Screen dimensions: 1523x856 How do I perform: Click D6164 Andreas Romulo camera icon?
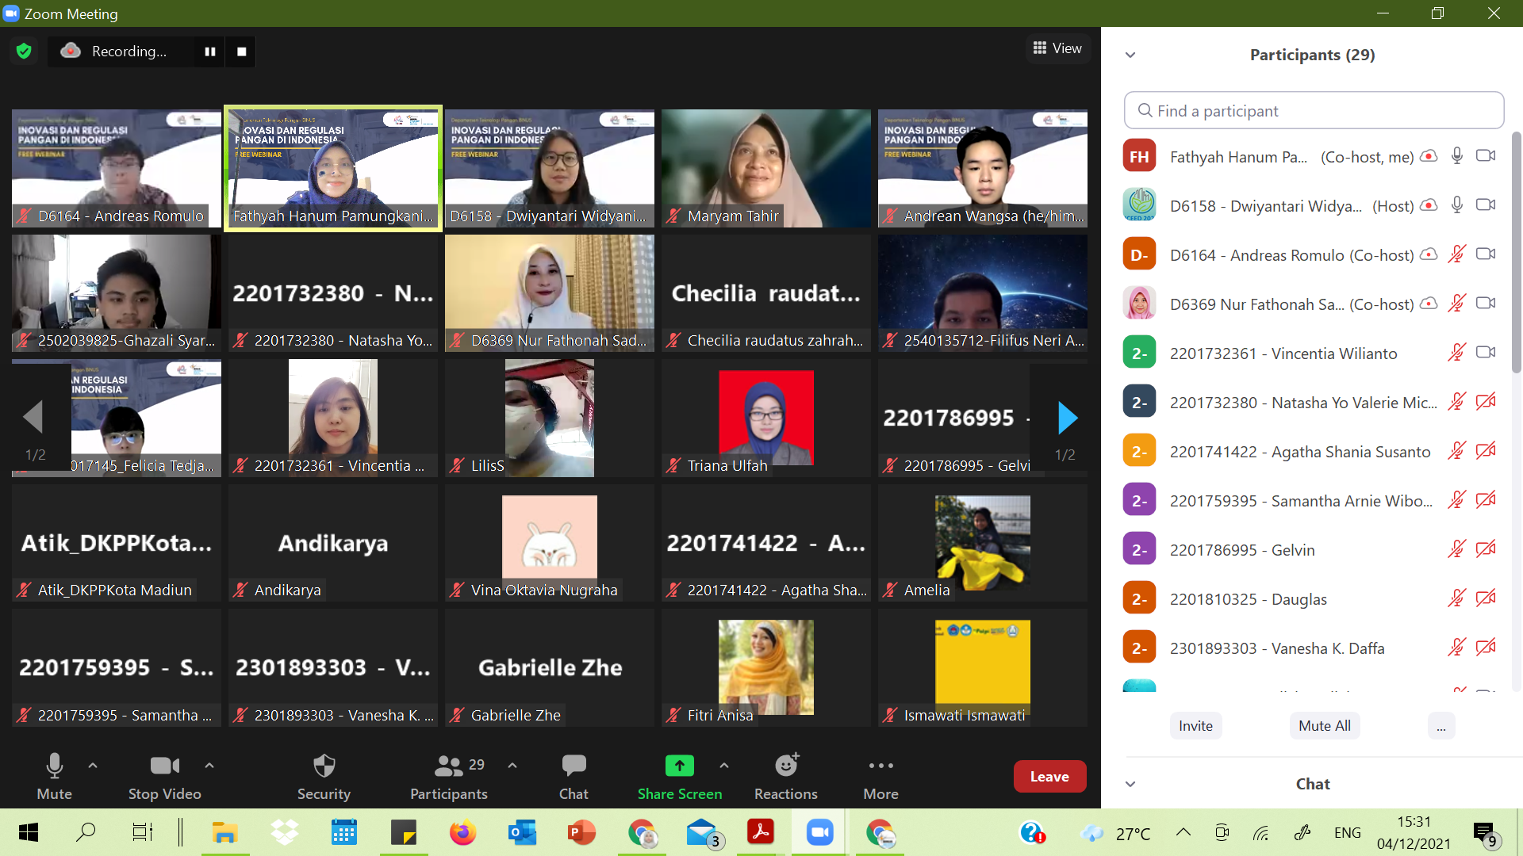click(x=1486, y=254)
